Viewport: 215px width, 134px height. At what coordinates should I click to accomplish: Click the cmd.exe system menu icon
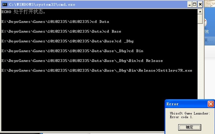[x=5, y=4]
